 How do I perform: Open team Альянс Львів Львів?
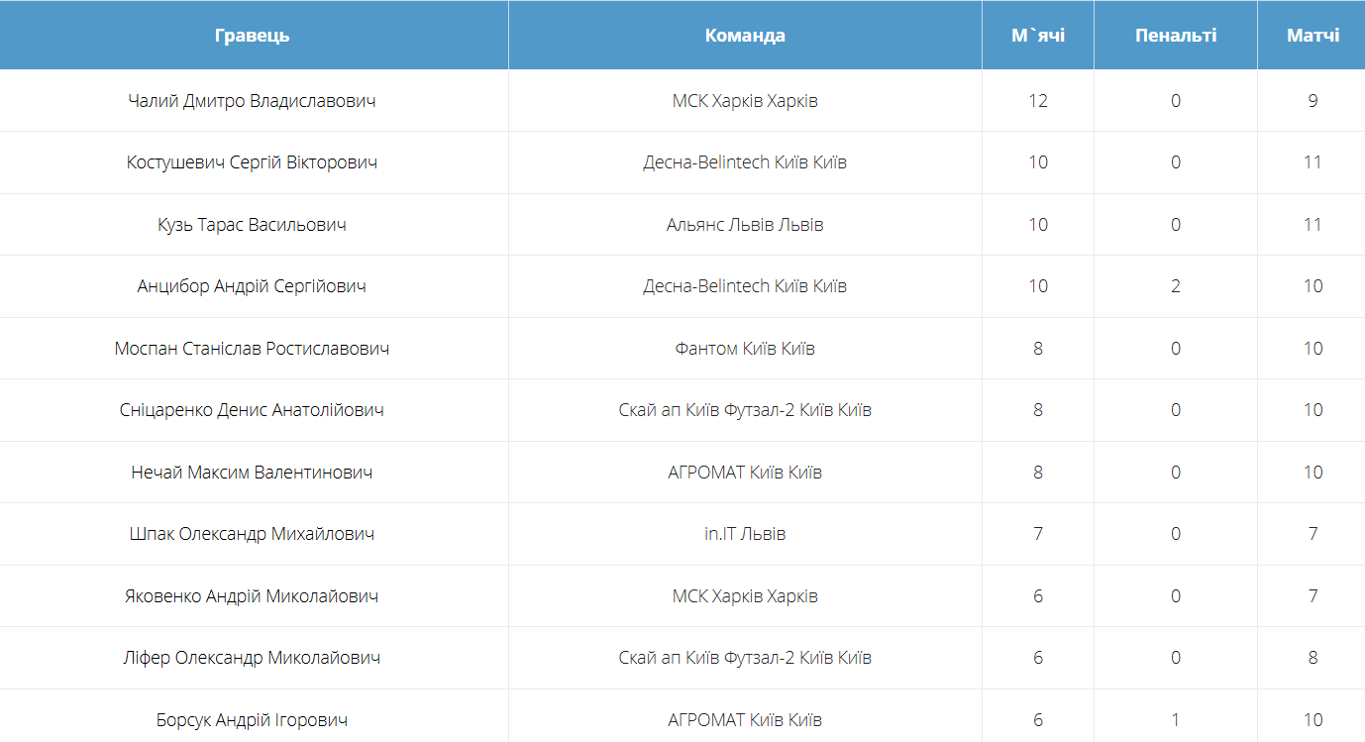(745, 225)
